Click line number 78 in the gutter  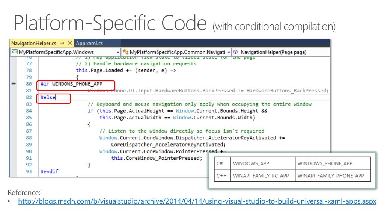pos(29,70)
